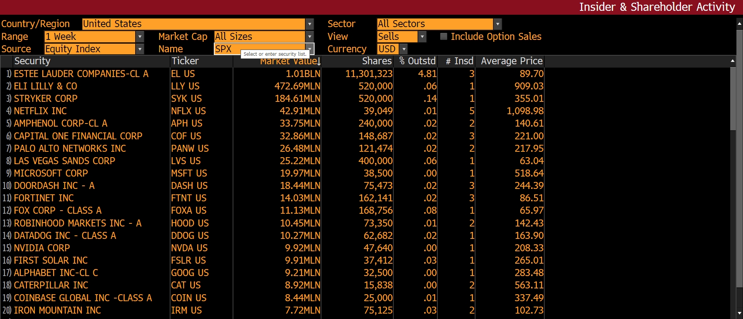Select the NETFLIX INC security

pyautogui.click(x=40, y=111)
